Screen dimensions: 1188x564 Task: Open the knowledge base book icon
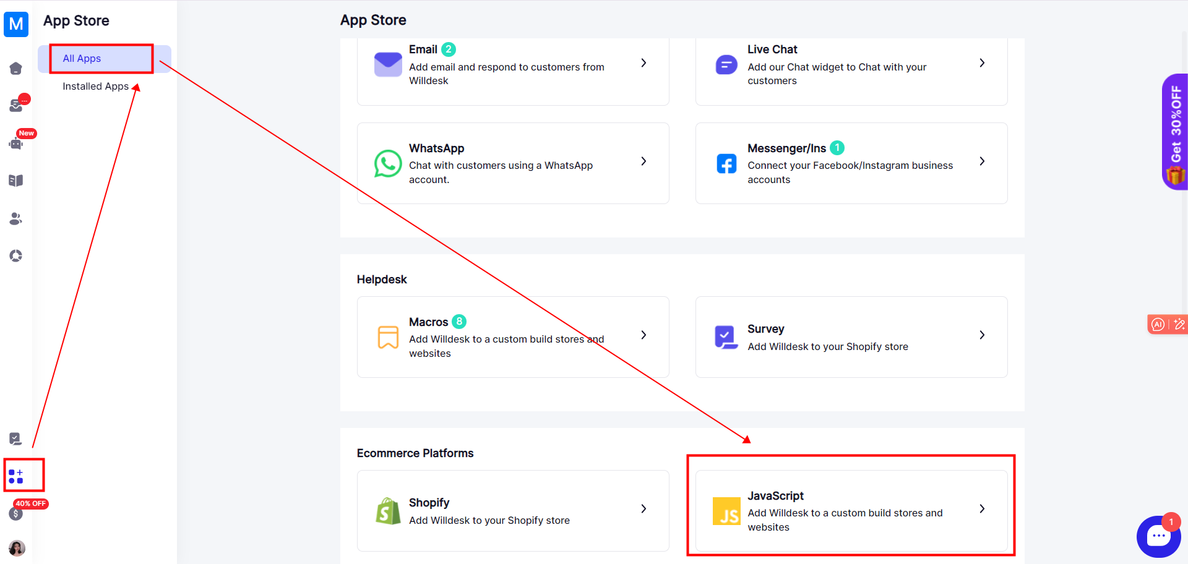16,181
